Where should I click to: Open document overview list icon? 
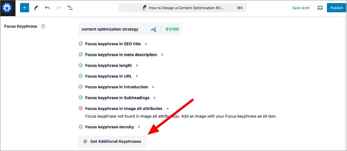point(70,8)
